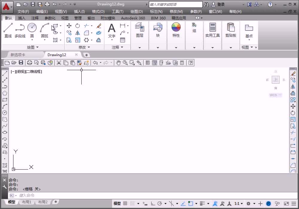This screenshot has width=299, height=209.
Task: Toggle dynamic input in status bar
Action: point(145,204)
